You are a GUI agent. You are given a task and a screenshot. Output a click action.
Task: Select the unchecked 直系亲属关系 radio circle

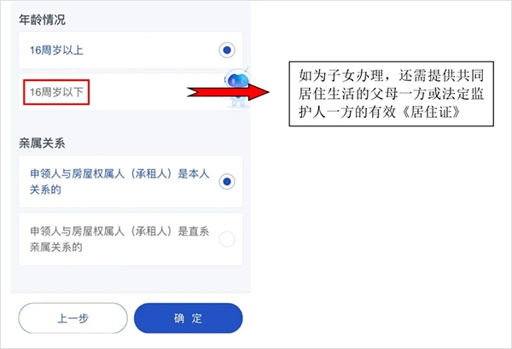point(227,239)
